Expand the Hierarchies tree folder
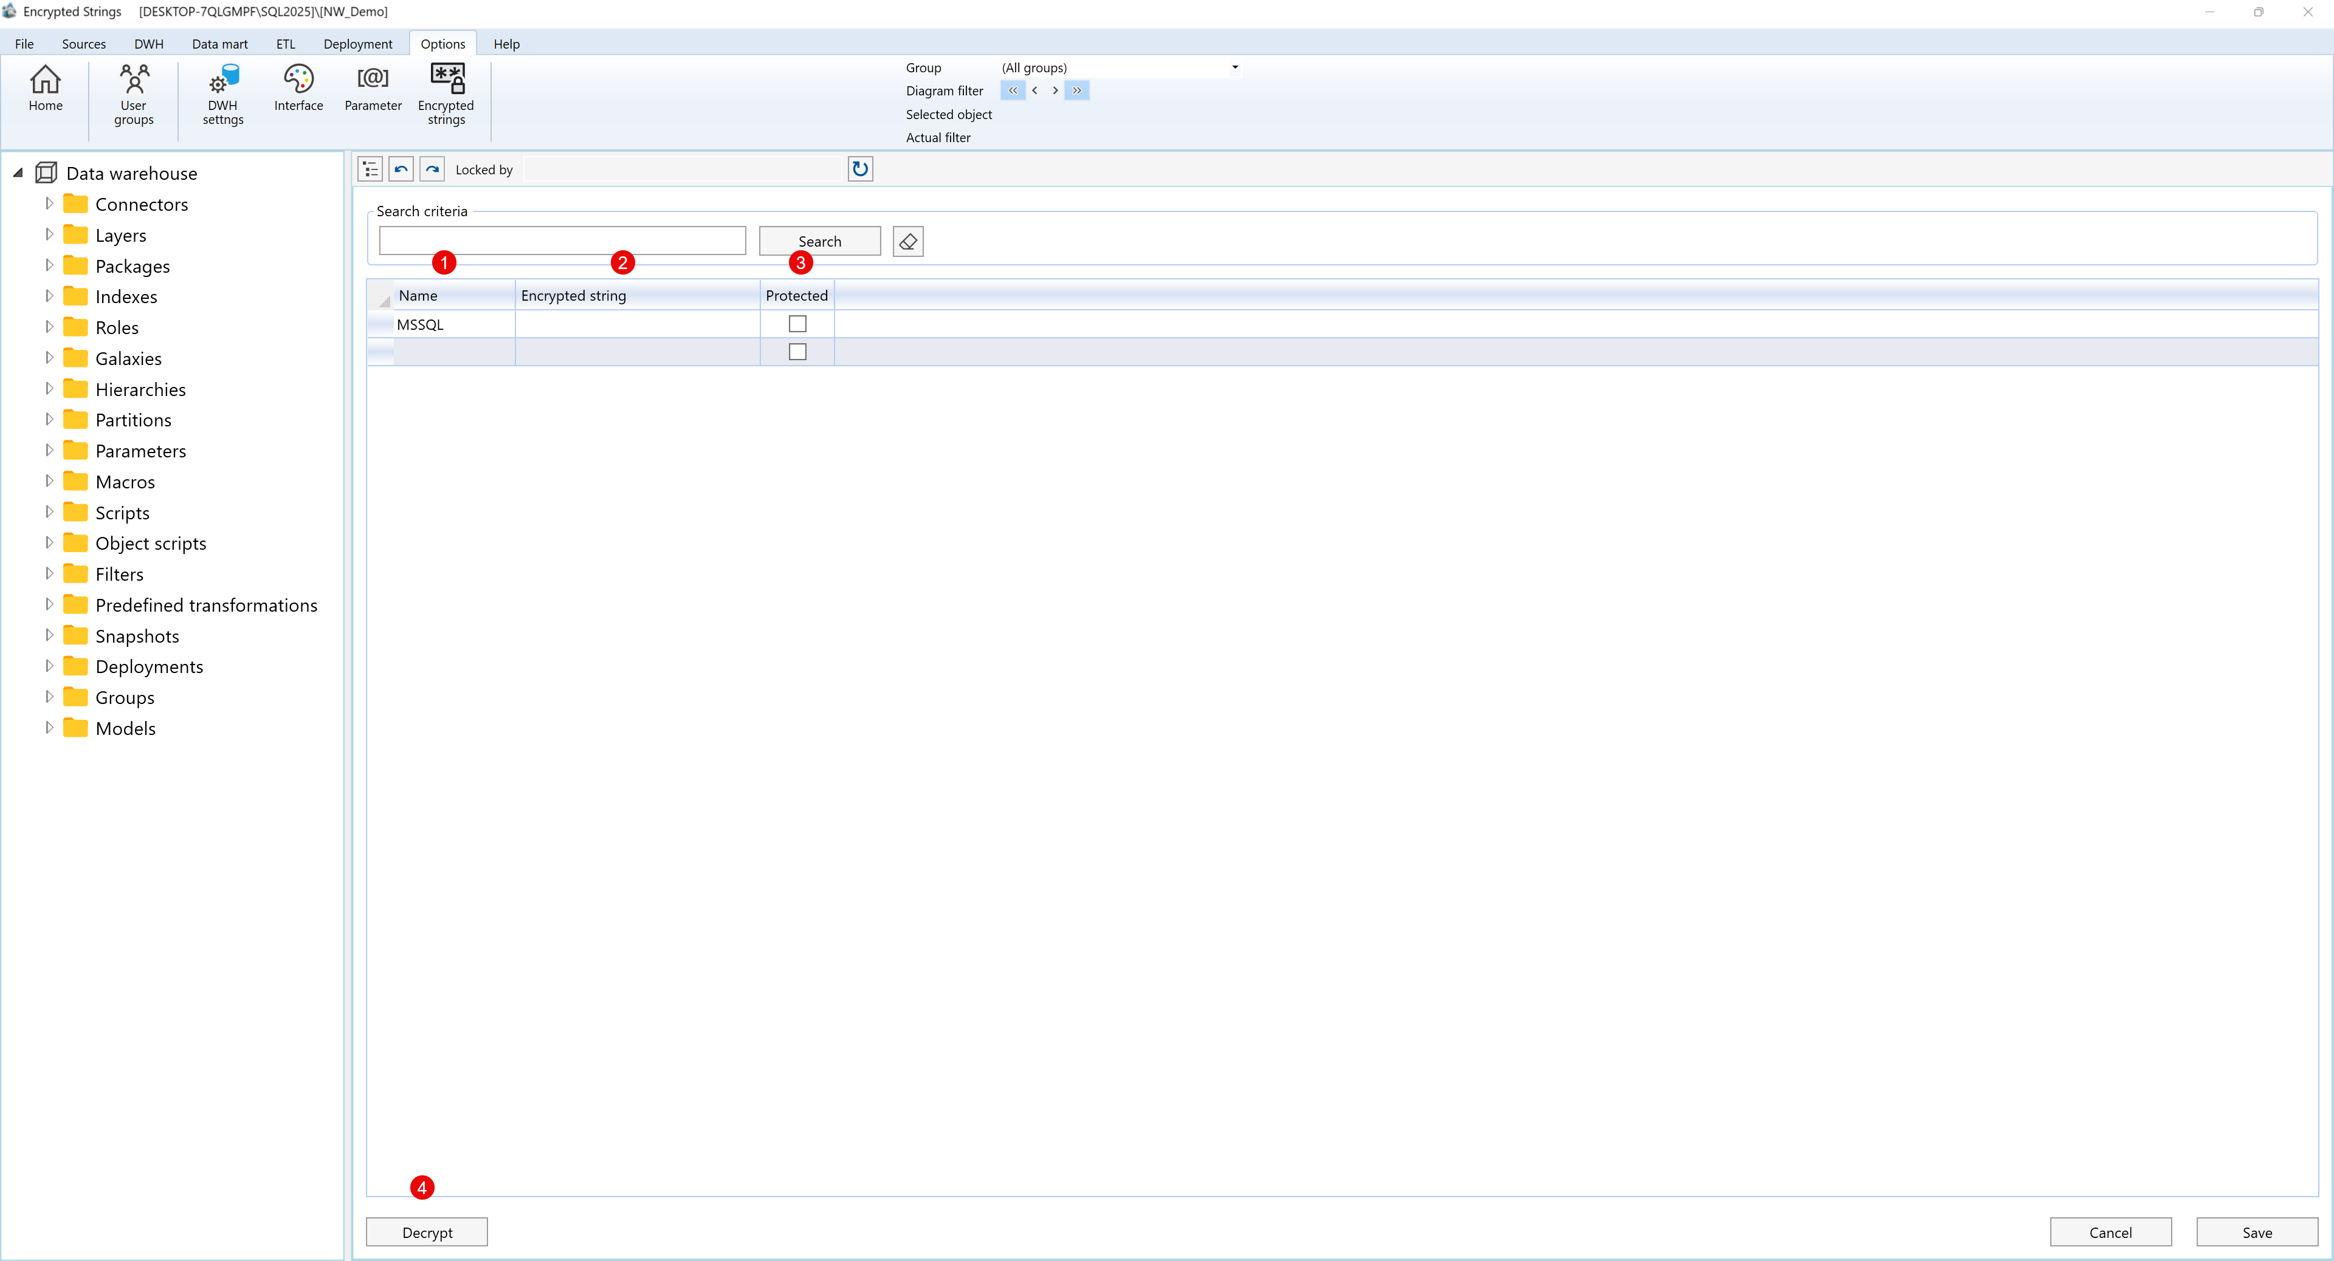 [50, 389]
